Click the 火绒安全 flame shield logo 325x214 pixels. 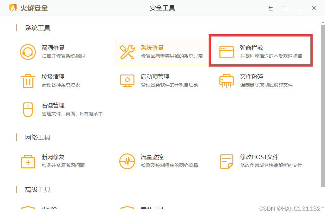coord(13,8)
